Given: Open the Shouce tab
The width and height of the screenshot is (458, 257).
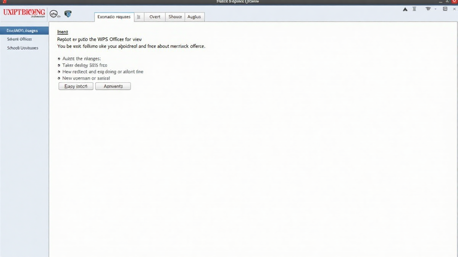Looking at the screenshot, I should (175, 17).
